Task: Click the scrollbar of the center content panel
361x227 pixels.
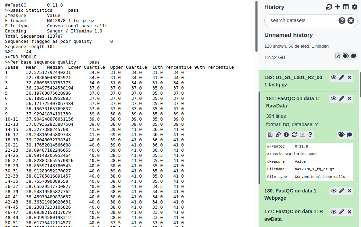Action: coord(256,26)
